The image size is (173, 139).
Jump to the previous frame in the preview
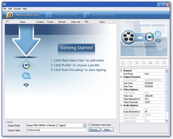[157, 63]
